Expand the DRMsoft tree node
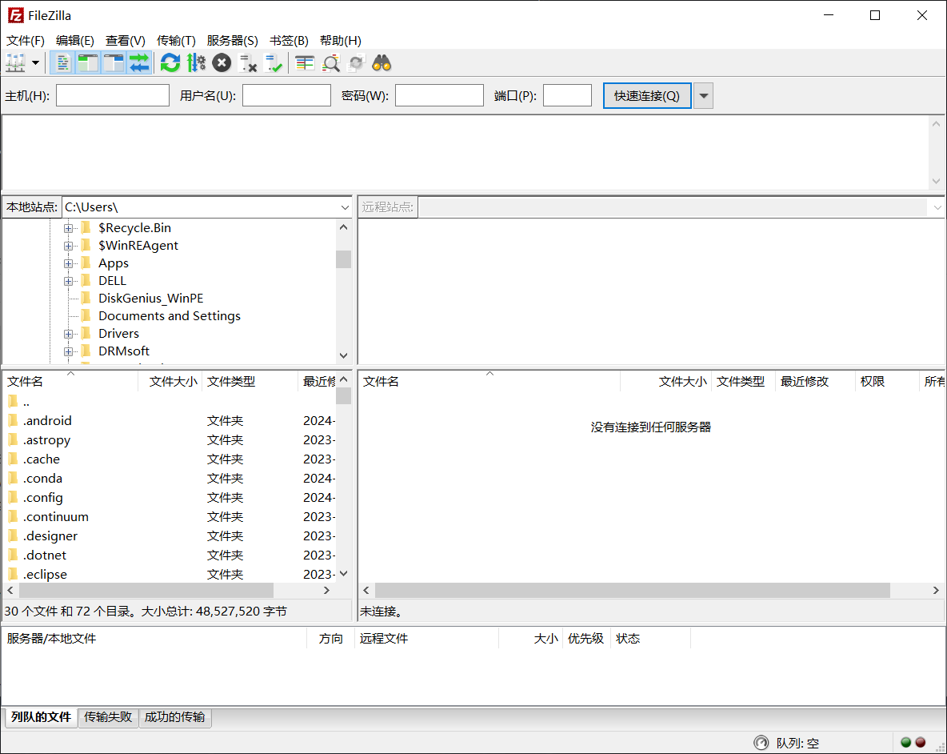The height and width of the screenshot is (754, 947). point(68,351)
